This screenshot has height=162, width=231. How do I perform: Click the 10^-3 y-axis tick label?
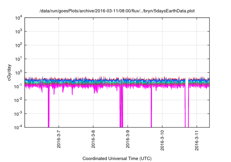click(x=18, y=114)
